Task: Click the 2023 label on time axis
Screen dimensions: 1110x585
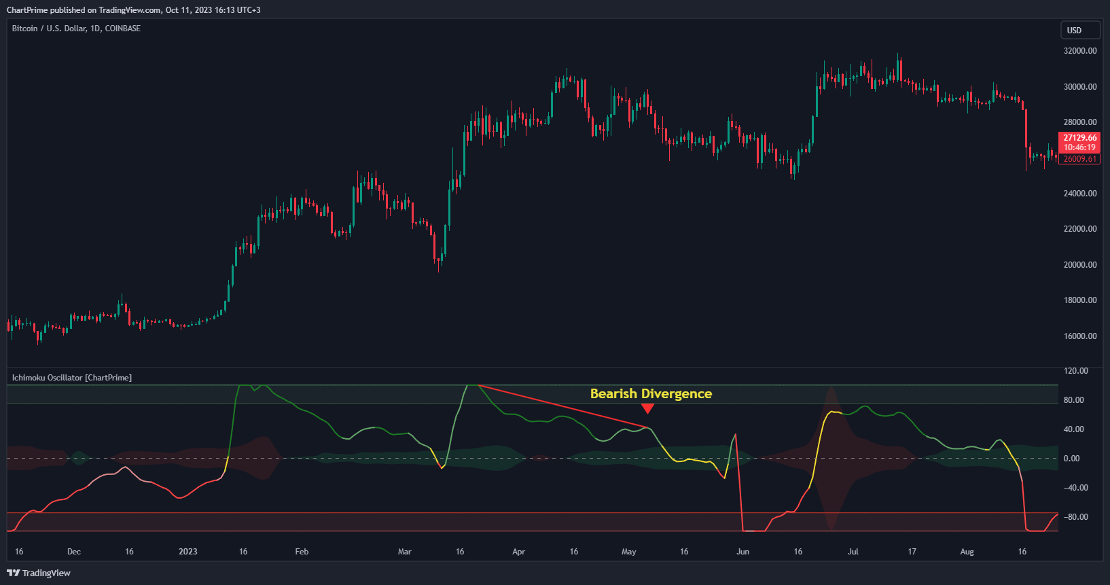Action: pyautogui.click(x=188, y=552)
